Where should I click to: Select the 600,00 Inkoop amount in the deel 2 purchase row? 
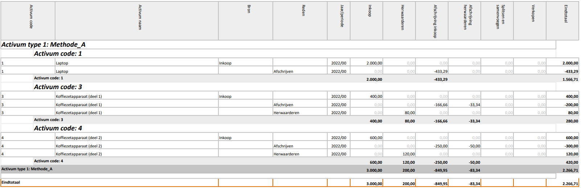click(x=376, y=138)
